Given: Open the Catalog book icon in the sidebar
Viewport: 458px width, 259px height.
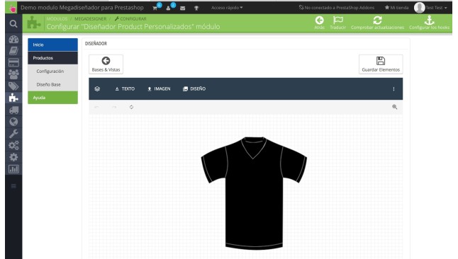Looking at the screenshot, I should pyautogui.click(x=13, y=51).
